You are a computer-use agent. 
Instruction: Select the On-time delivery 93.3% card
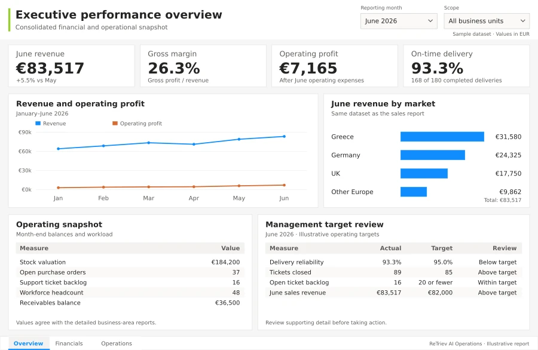tap(466, 66)
